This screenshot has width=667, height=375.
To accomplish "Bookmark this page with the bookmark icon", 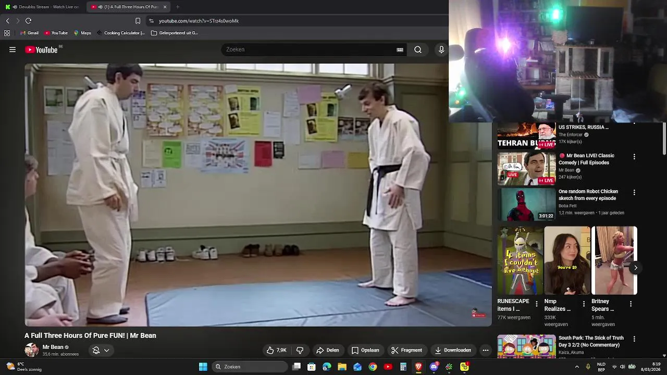I will tap(138, 21).
